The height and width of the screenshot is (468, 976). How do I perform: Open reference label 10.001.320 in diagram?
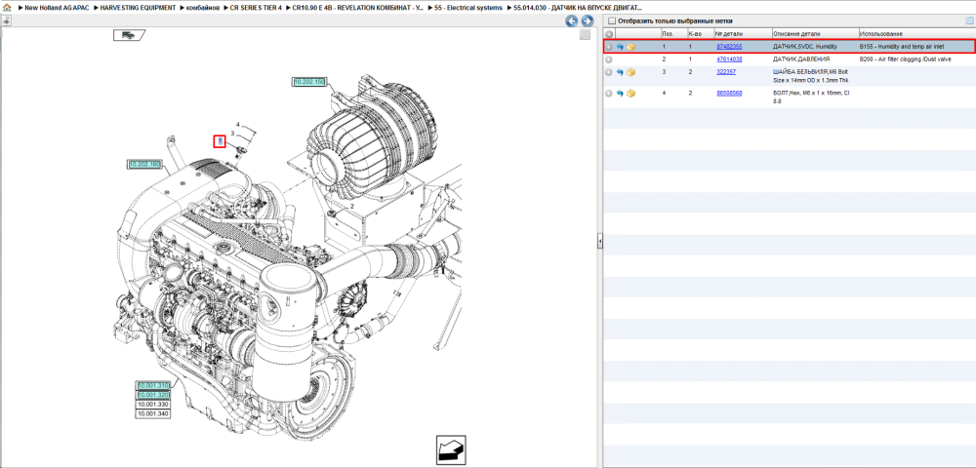(153, 395)
